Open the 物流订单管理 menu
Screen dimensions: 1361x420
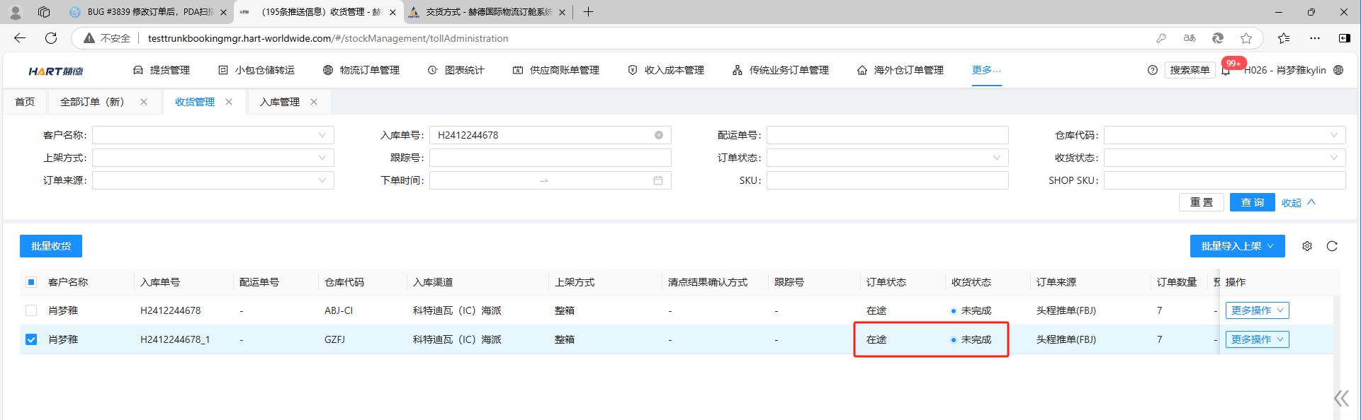pos(361,70)
